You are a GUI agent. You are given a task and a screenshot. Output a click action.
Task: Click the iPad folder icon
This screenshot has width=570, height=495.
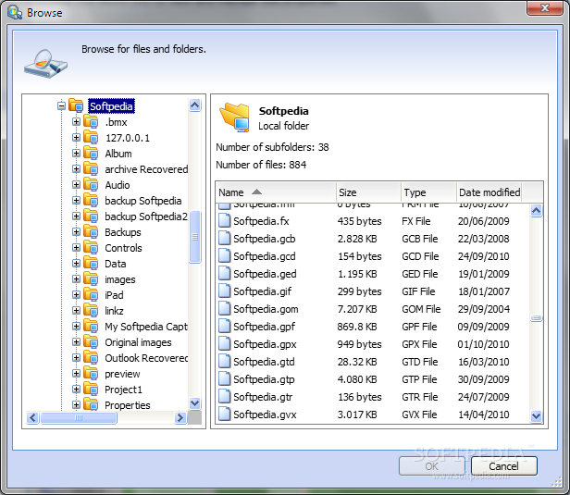point(91,295)
